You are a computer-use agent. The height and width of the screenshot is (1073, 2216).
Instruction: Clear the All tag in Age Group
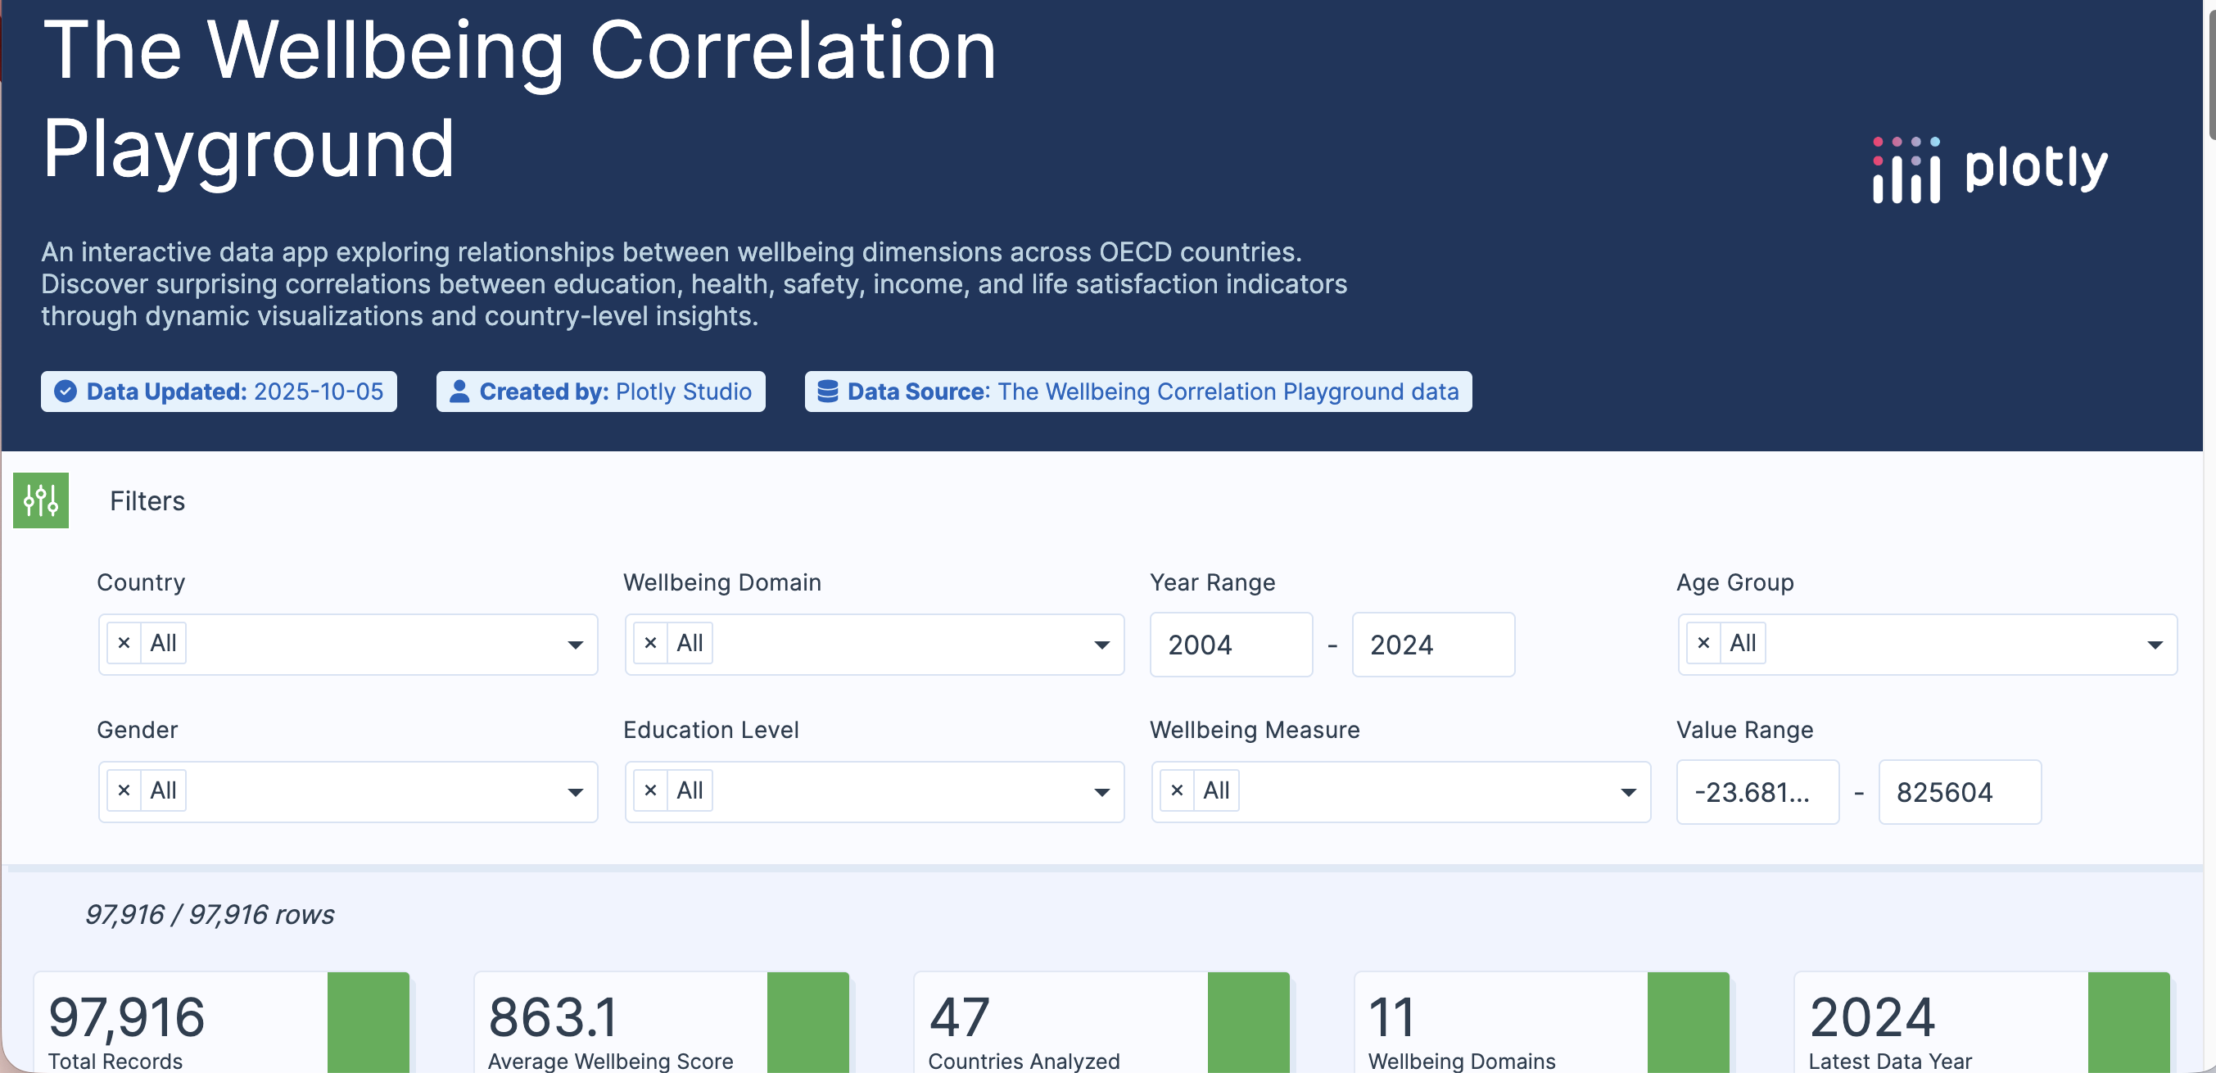tap(1703, 643)
